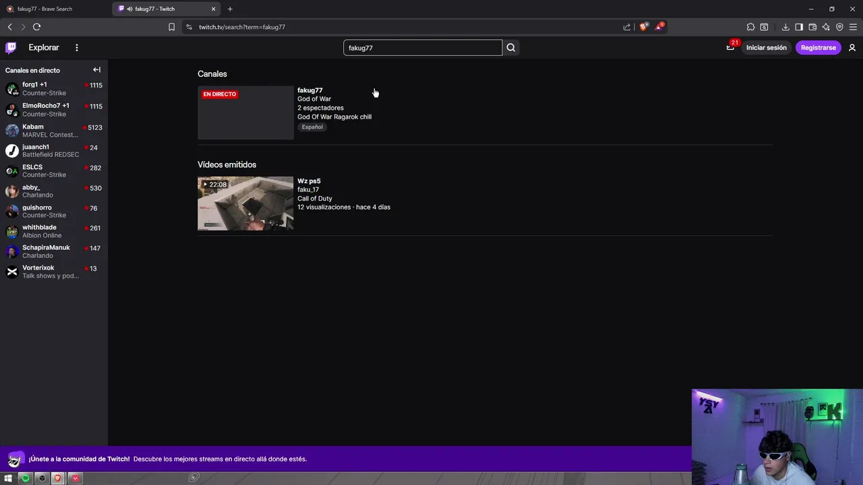Open the browser hamburger main menu
This screenshot has height=485, width=863.
tap(853, 27)
